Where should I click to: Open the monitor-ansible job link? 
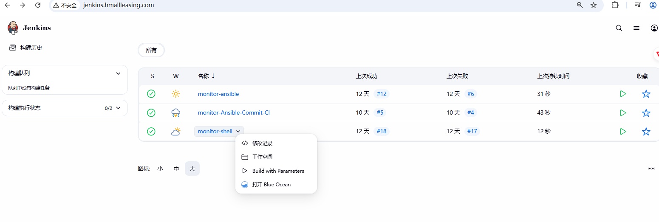tap(218, 94)
